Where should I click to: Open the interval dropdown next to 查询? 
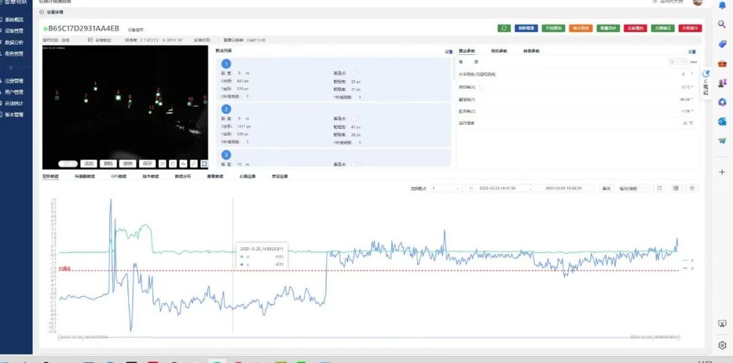point(633,188)
